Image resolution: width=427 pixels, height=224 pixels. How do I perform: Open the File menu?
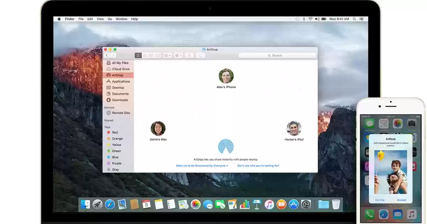click(x=81, y=19)
